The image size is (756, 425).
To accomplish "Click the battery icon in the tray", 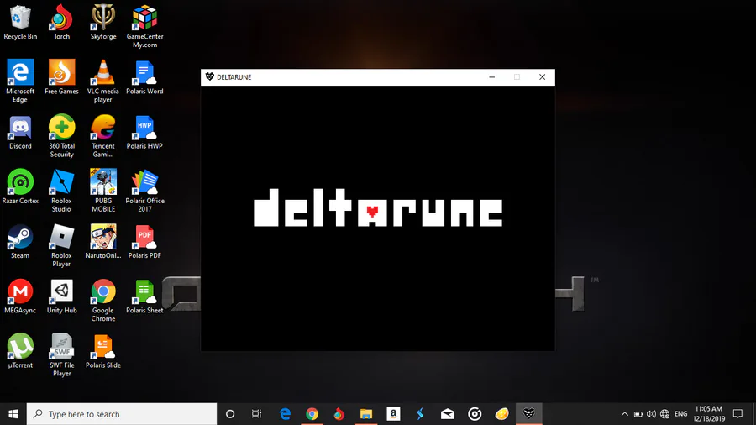I will (x=638, y=414).
